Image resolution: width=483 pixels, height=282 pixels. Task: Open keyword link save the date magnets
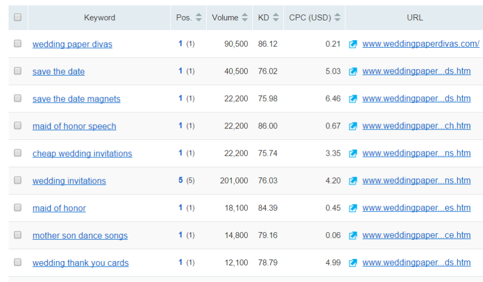click(76, 99)
